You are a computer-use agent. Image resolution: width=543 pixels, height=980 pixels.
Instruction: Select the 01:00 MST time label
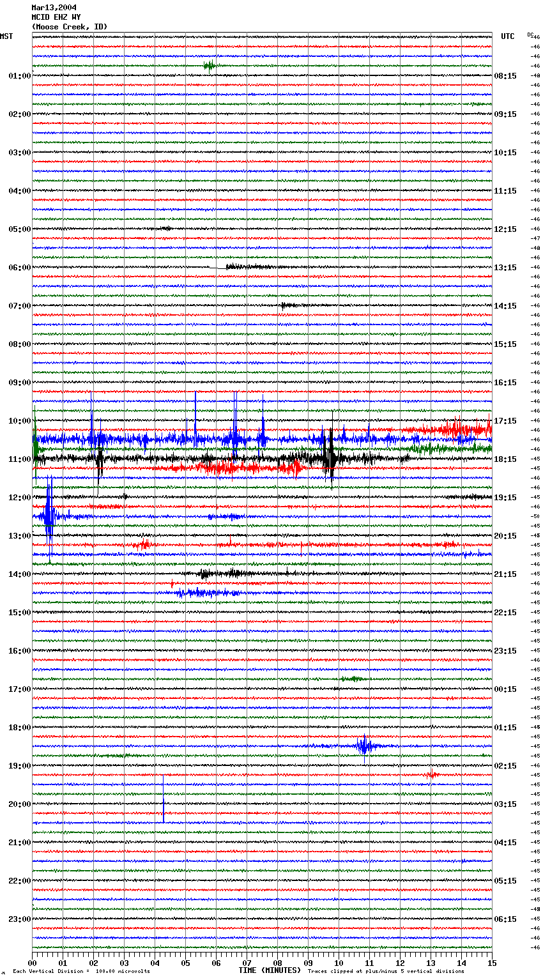[x=20, y=76]
